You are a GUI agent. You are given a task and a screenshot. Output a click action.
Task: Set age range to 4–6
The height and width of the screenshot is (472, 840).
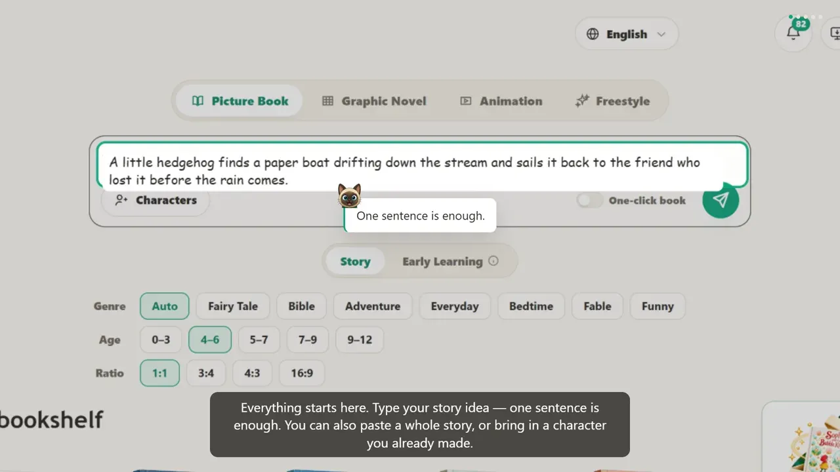click(x=210, y=340)
